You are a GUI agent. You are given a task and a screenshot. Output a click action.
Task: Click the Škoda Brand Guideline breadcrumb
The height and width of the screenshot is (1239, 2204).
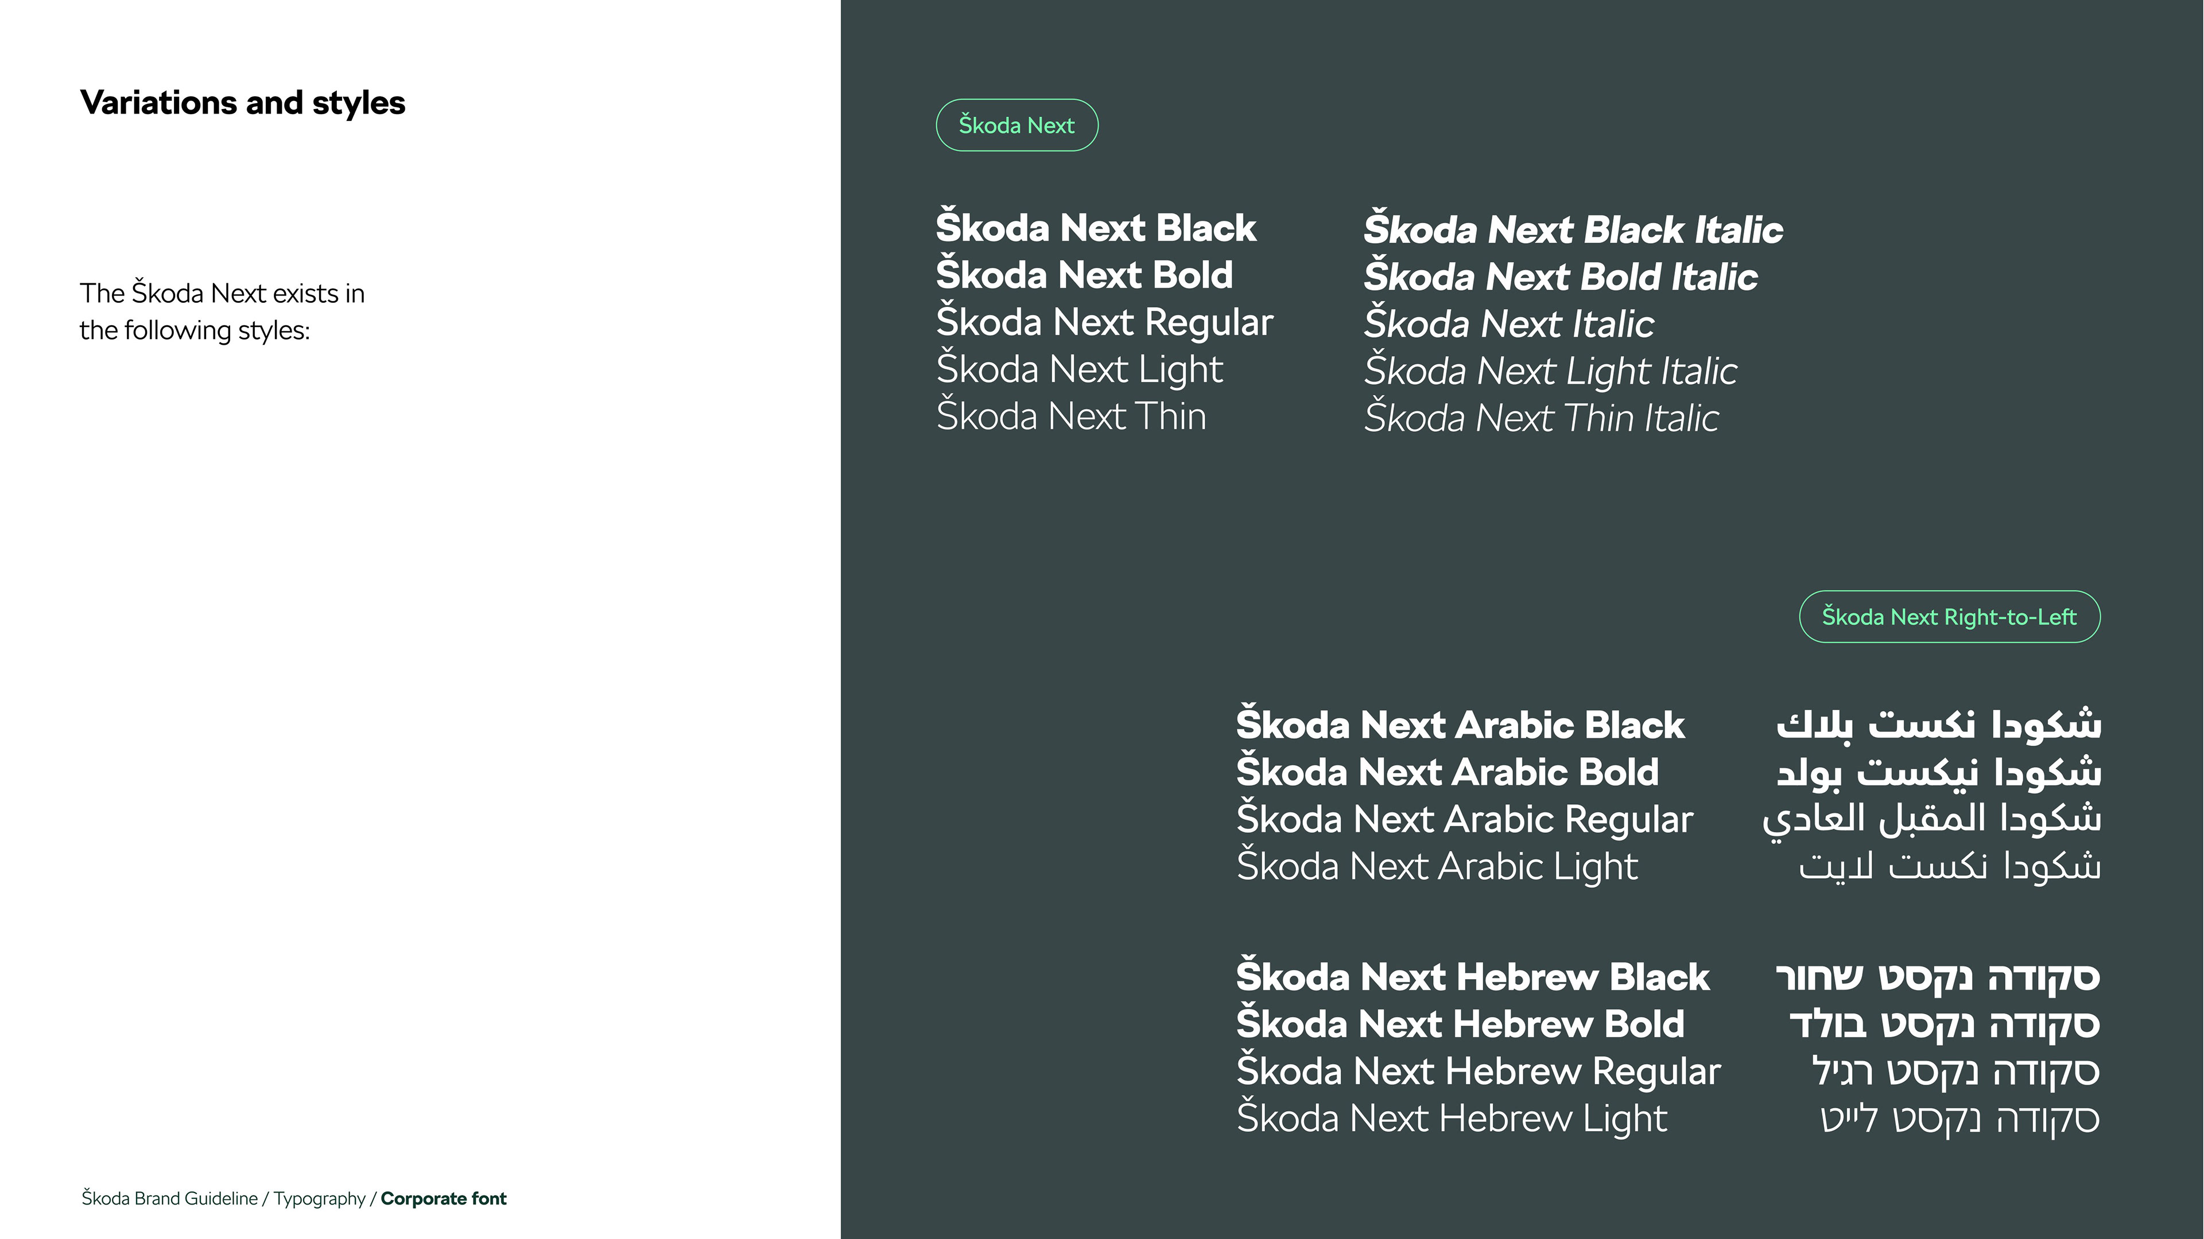169,1199
